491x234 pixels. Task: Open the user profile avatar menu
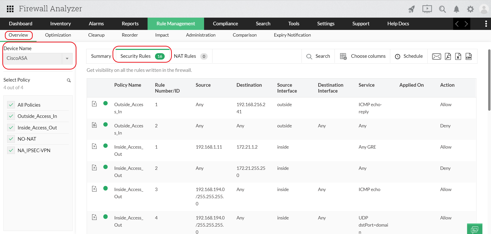(484, 9)
